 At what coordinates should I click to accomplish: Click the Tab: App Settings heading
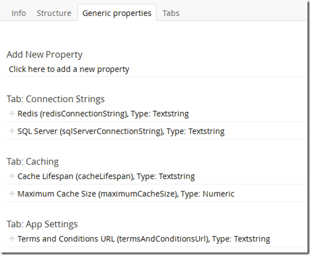point(42,224)
